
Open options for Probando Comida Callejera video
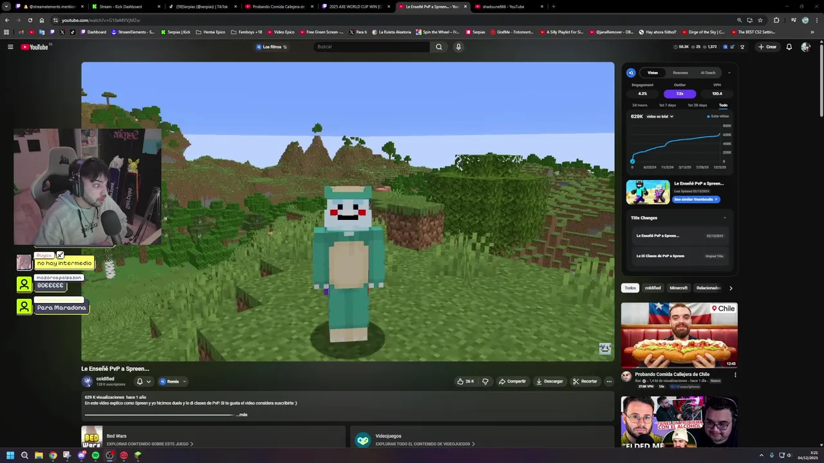click(x=735, y=375)
